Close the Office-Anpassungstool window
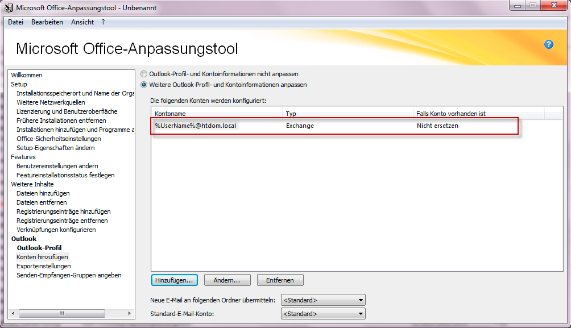571x328 pixels. (554, 6)
